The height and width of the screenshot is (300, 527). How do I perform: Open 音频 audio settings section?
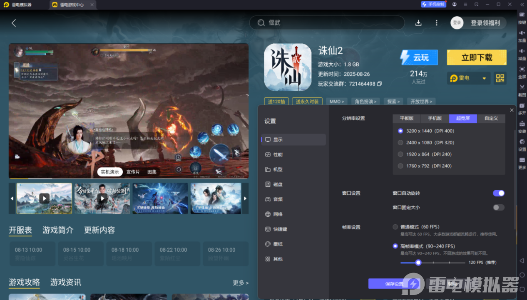pos(293,199)
